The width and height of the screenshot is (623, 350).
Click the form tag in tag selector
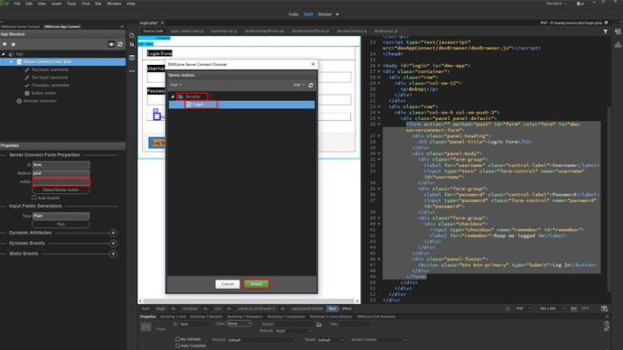tap(332, 309)
